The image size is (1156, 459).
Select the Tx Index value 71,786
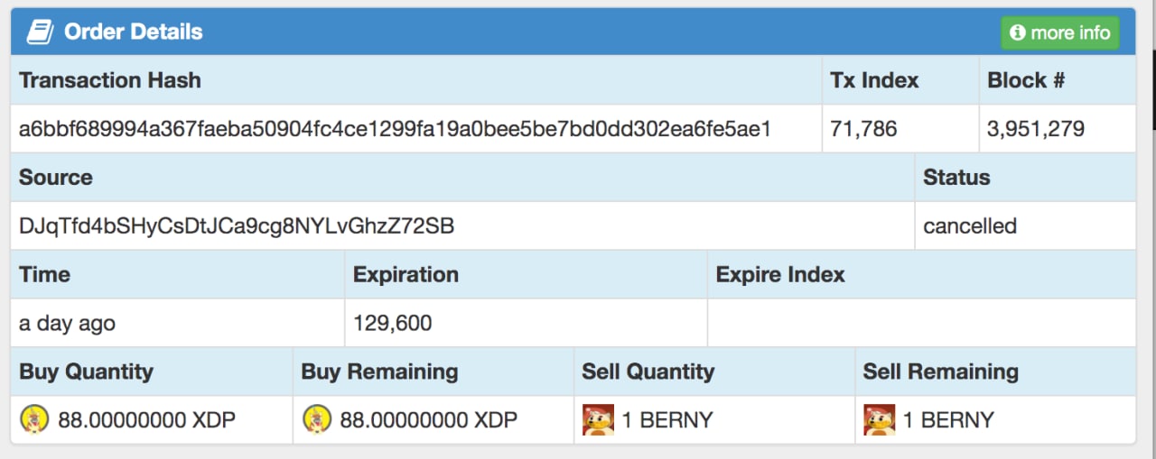click(864, 129)
